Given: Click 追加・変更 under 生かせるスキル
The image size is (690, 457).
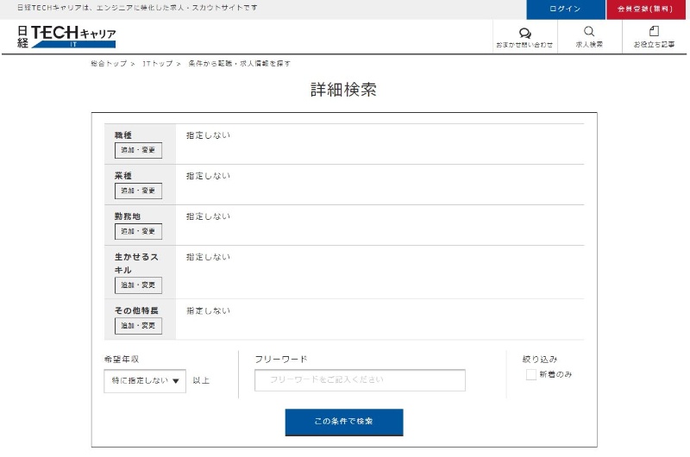Looking at the screenshot, I should pos(138,285).
